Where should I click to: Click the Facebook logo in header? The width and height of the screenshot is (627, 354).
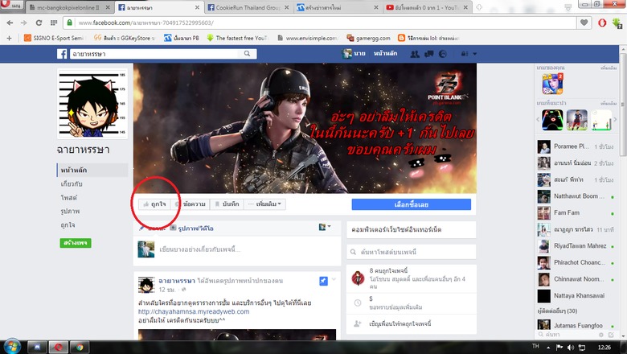pos(61,54)
